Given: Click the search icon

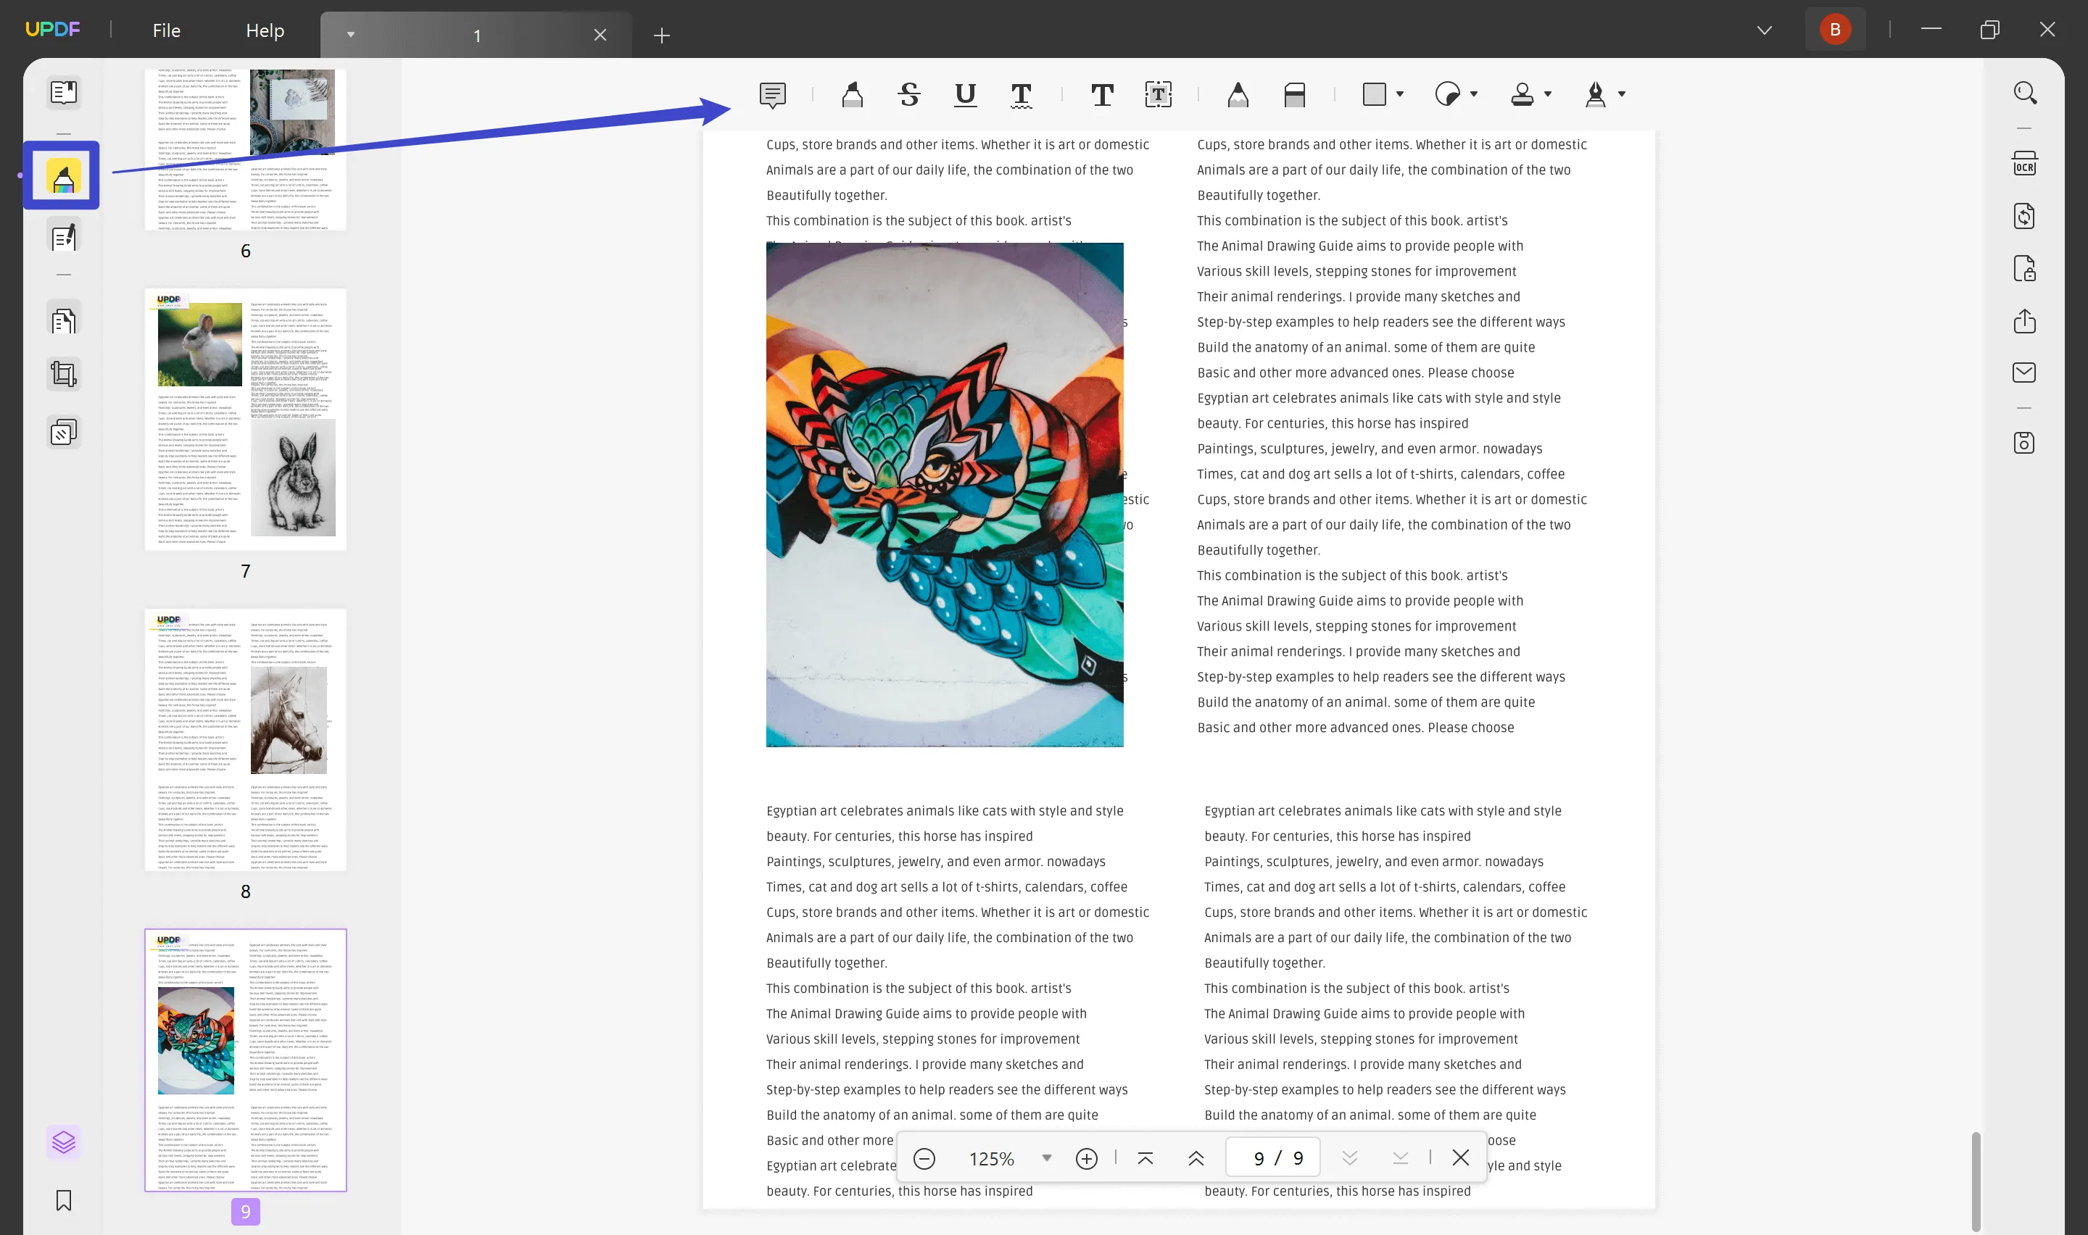Looking at the screenshot, I should coord(2026,94).
